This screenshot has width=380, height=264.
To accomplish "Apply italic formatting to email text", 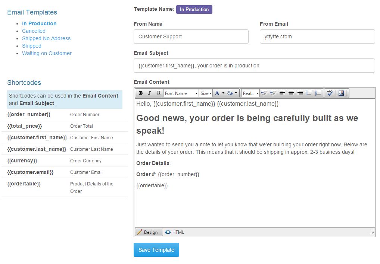I will (149, 93).
